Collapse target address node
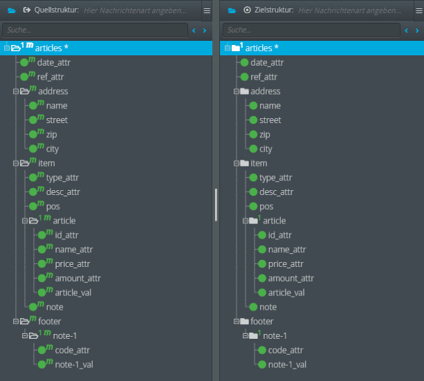The width and height of the screenshot is (424, 381). [237, 91]
